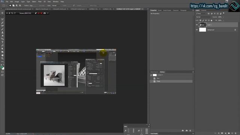The height and width of the screenshot is (135, 240).
Task: Lock image pixels brush icon
Action: click(203, 20)
